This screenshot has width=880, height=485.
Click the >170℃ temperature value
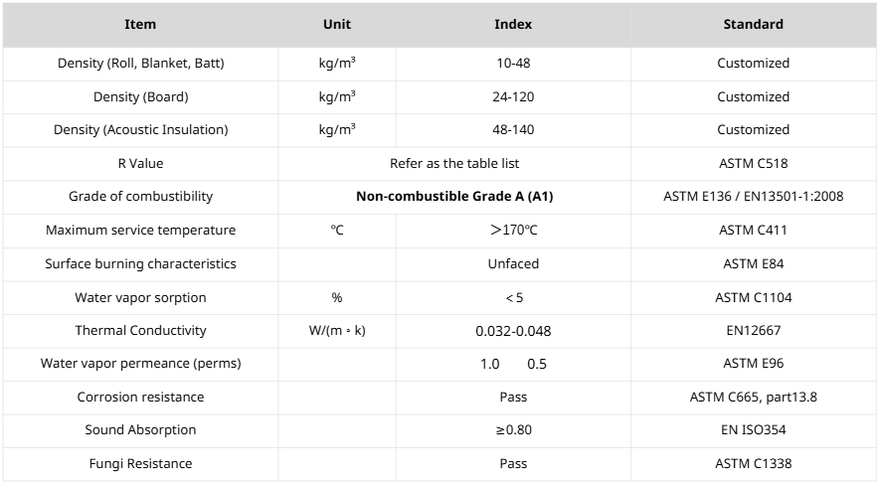tap(513, 231)
